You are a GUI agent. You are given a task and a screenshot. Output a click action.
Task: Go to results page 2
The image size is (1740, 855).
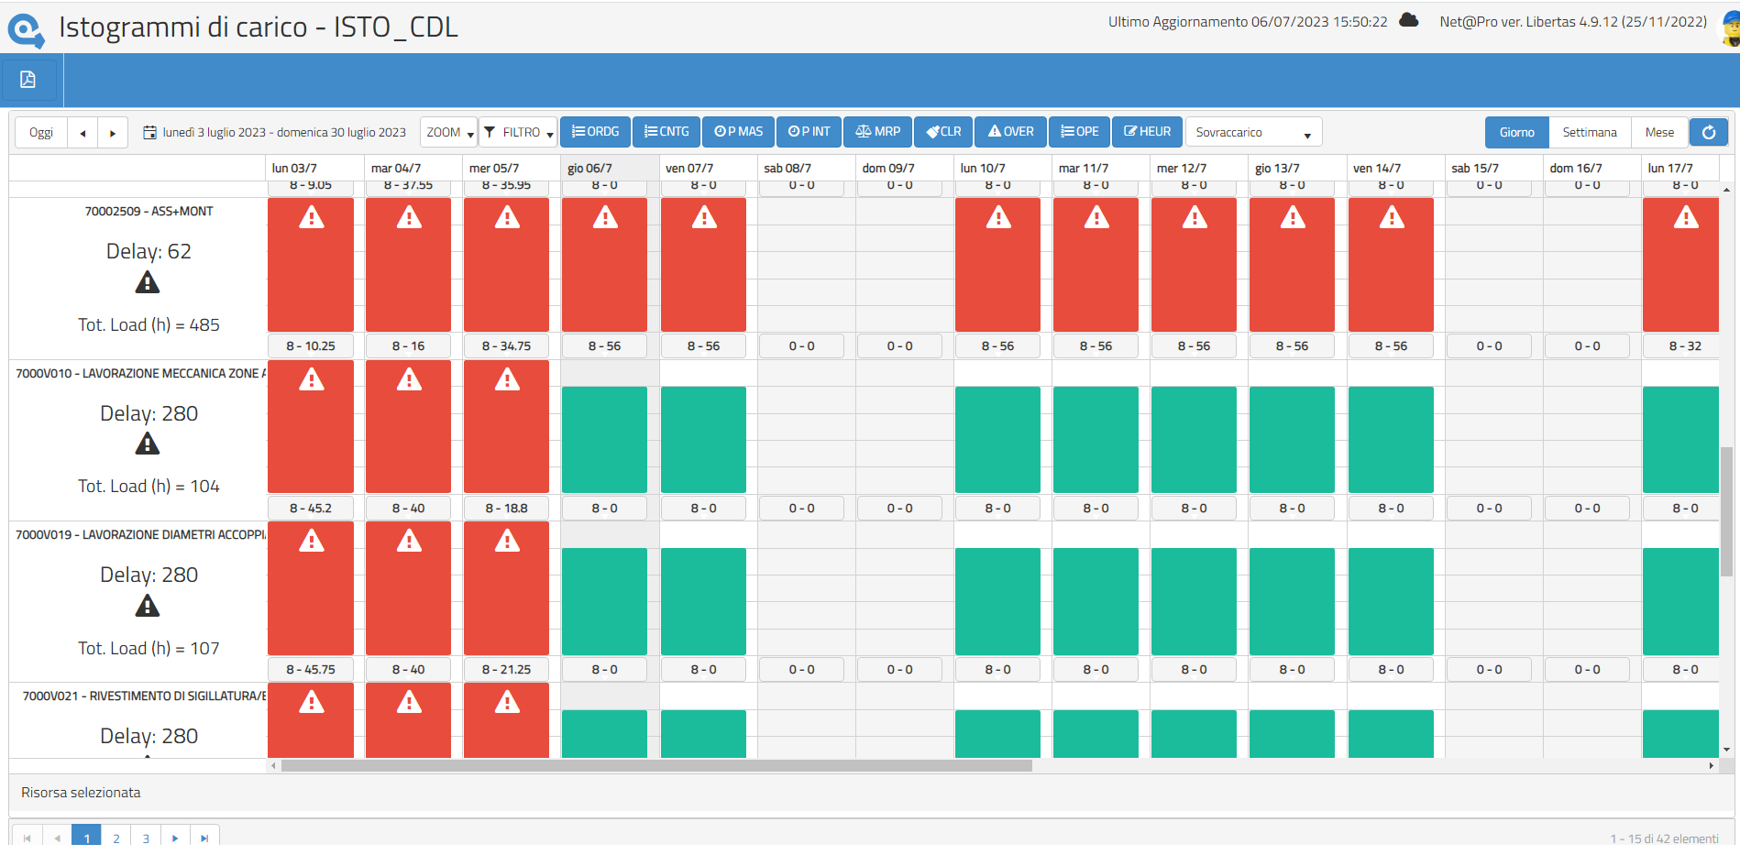point(116,837)
